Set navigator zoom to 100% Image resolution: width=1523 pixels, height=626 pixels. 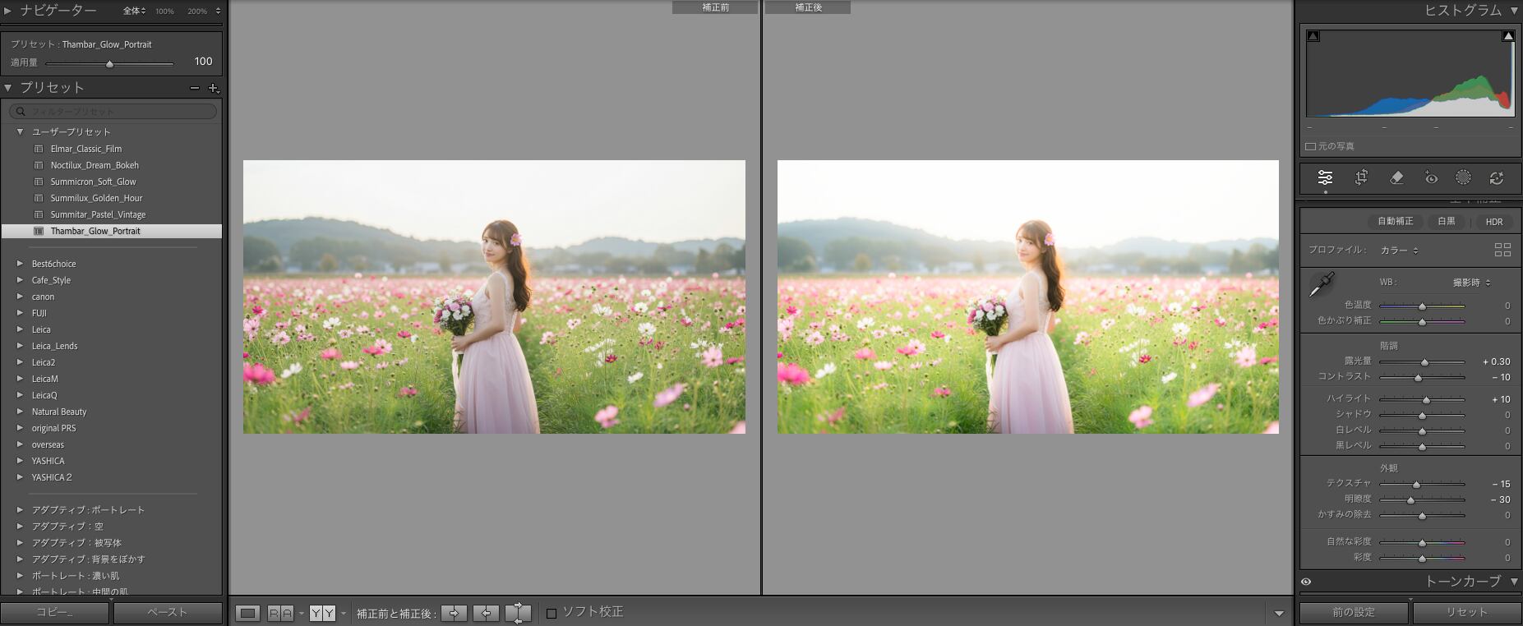(164, 12)
